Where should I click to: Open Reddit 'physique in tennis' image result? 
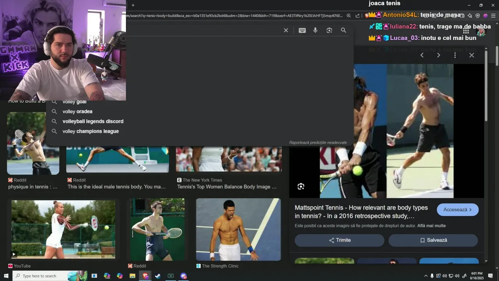[33, 143]
